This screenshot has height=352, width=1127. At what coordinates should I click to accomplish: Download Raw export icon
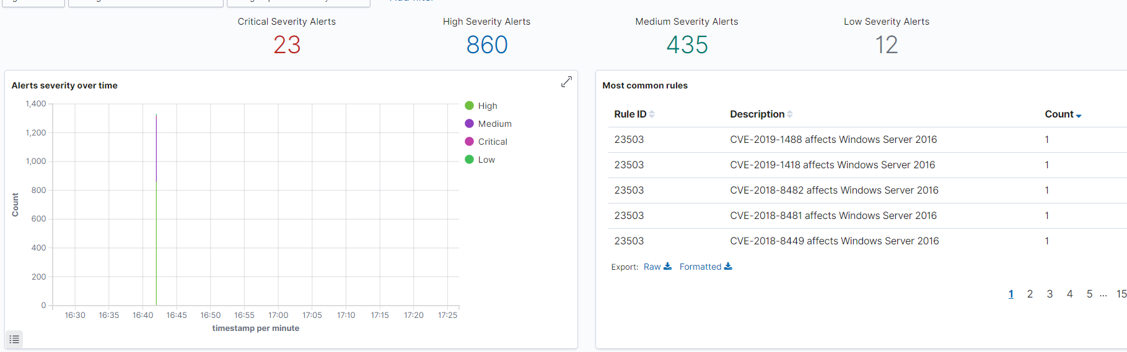[x=667, y=267]
